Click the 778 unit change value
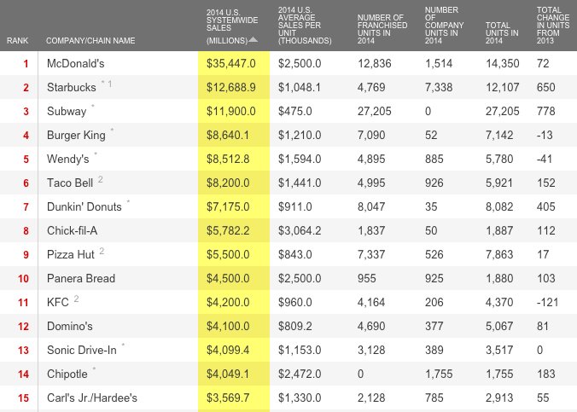 [x=545, y=111]
